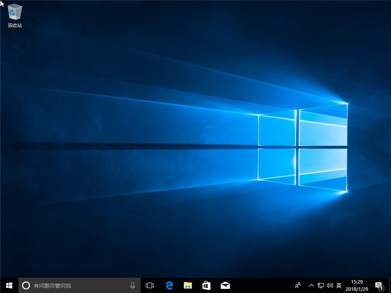
Task: Click the date 2018/1/29 in the taskbar
Action: (356, 288)
